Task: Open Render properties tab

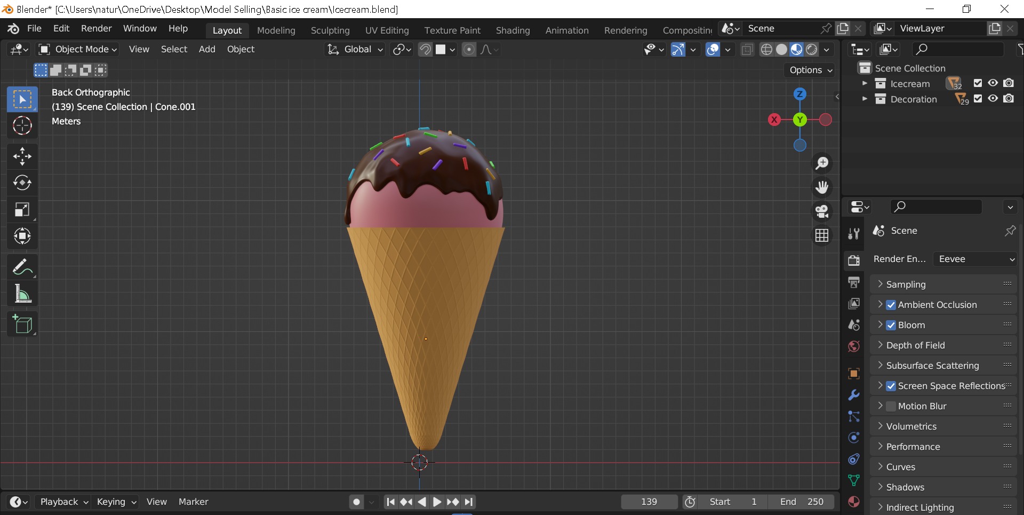Action: [x=854, y=260]
